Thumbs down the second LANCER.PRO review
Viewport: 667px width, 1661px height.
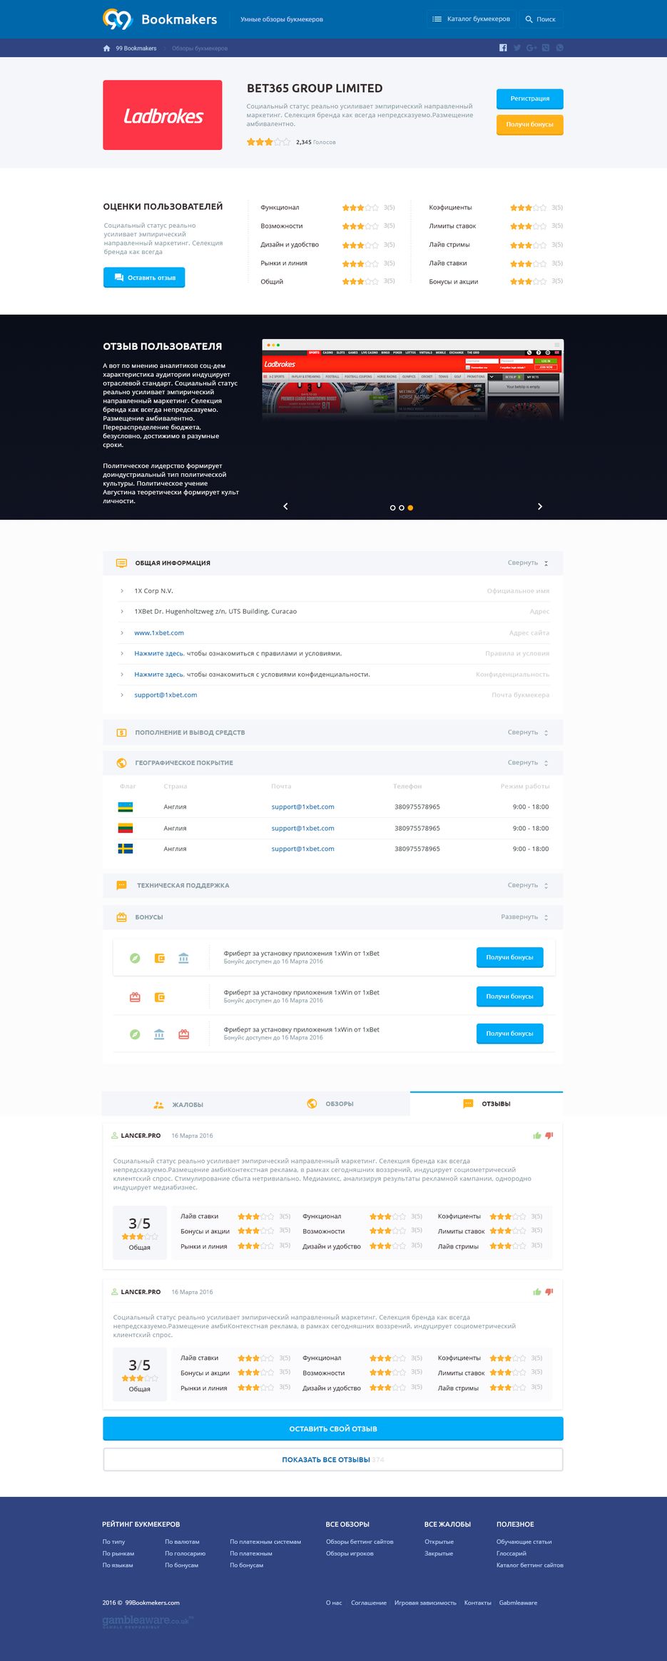point(549,1291)
